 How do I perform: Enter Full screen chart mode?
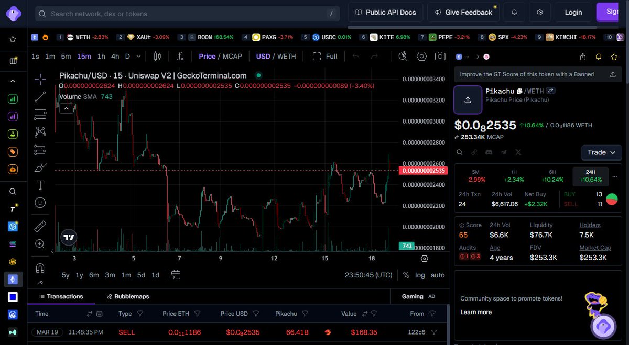[x=325, y=56]
